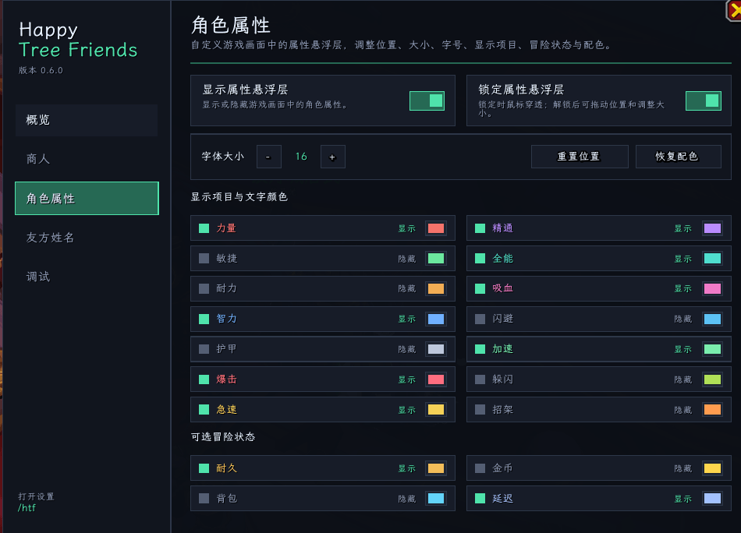The height and width of the screenshot is (533, 741).
Task: Open the 全能 teal color swatch
Action: point(712,258)
